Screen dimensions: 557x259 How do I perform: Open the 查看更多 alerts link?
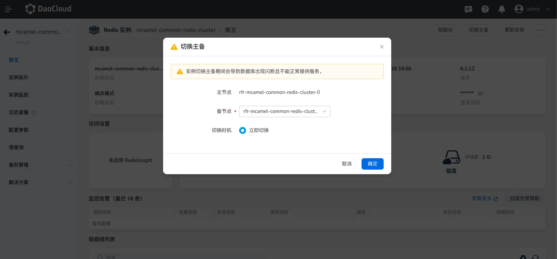(x=484, y=199)
